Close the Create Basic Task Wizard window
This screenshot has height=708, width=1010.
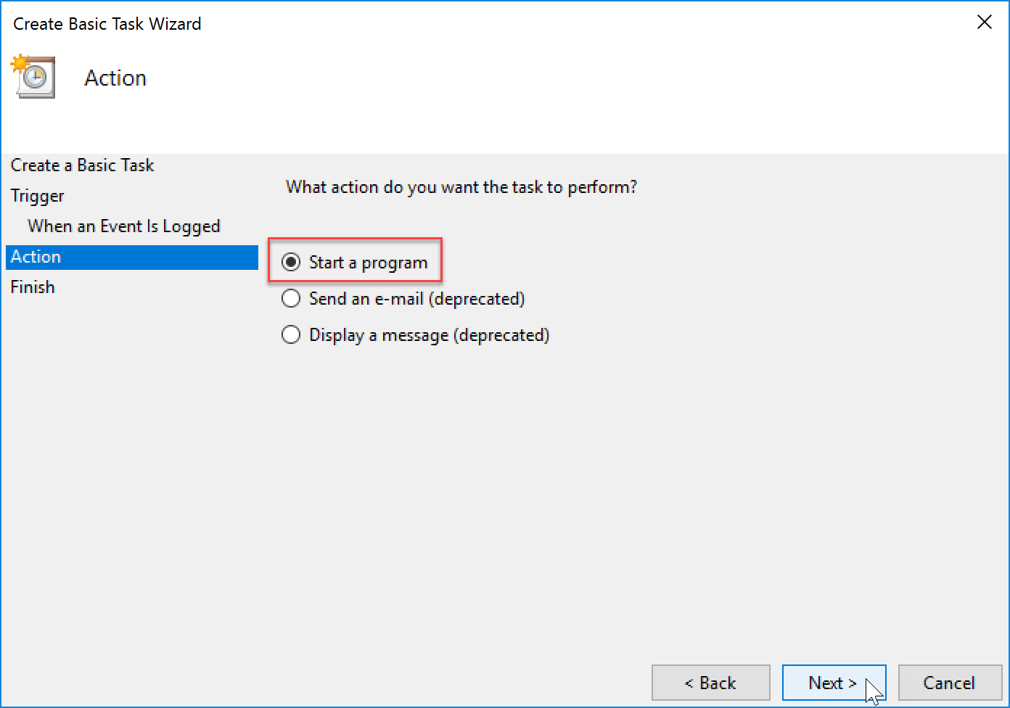pos(984,22)
